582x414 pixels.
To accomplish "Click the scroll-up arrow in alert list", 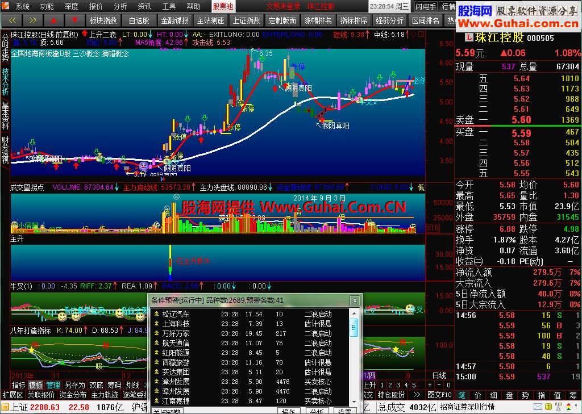I will [x=354, y=314].
